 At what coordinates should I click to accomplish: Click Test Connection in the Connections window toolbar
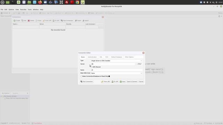pos(67,20)
